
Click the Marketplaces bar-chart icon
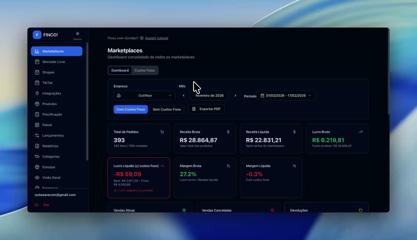click(x=37, y=51)
